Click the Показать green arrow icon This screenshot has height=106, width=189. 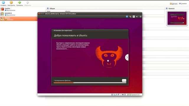point(19,2)
